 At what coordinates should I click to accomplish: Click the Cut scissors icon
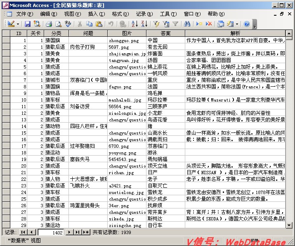(80, 24)
